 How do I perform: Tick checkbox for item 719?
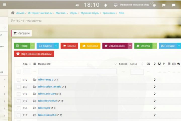point(19,101)
